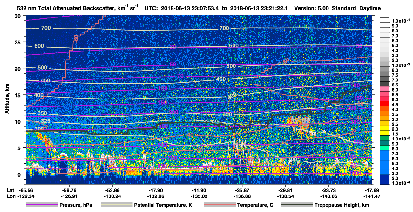Click the "Lat" row header
Screen dimensions: 413x212
tap(10, 190)
